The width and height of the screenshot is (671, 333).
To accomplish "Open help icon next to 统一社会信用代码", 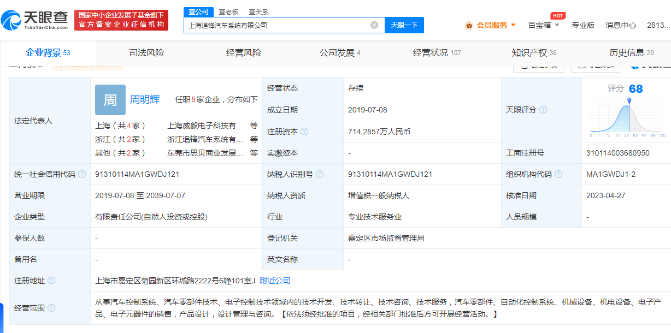I will (x=82, y=174).
